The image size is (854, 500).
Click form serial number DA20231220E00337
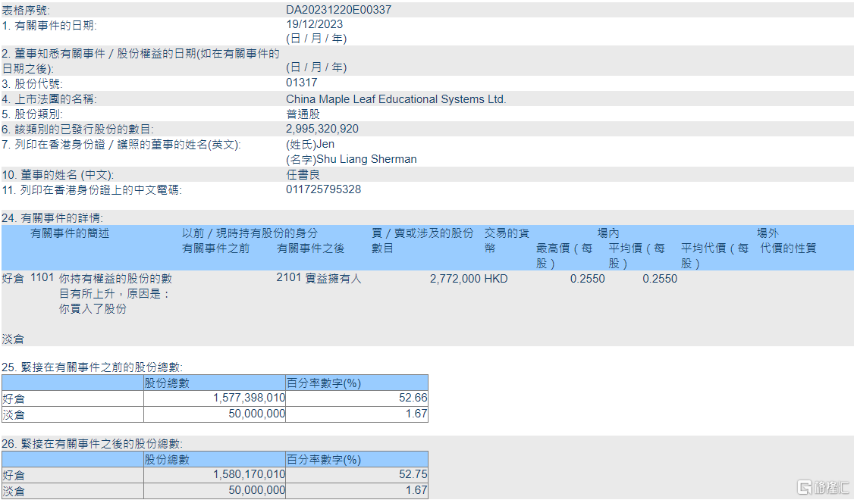tap(338, 10)
